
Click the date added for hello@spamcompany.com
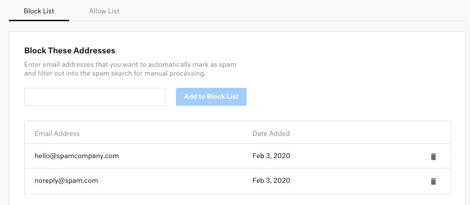271,156
